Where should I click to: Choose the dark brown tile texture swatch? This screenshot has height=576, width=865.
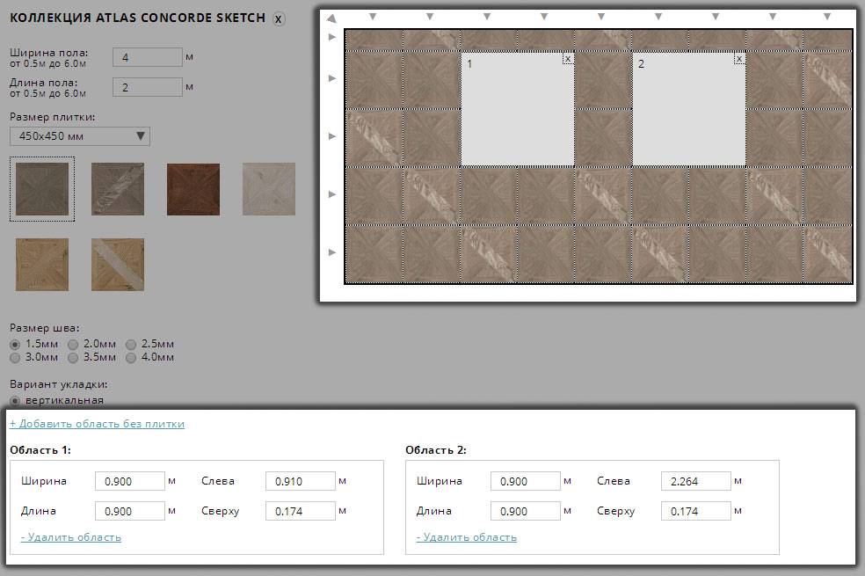click(193, 189)
